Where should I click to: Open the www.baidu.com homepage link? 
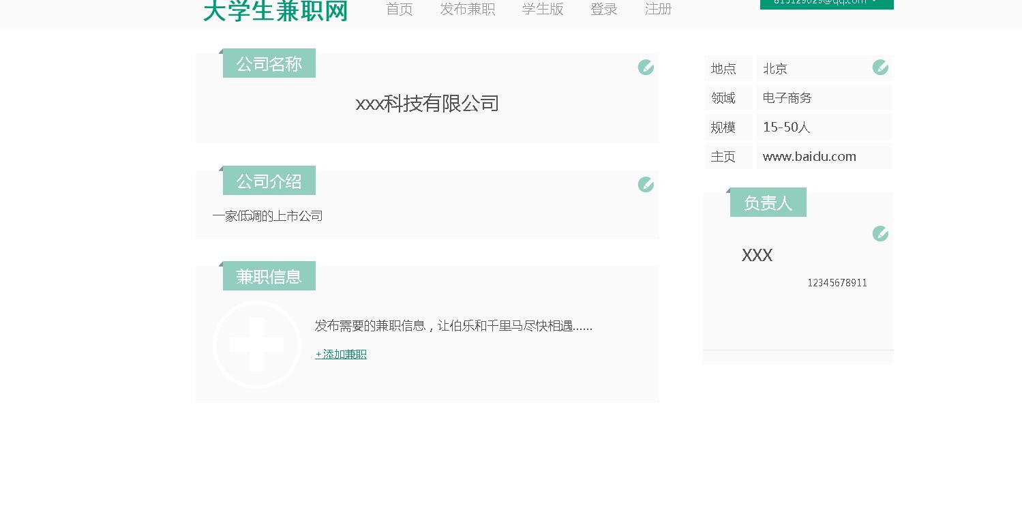tap(809, 156)
